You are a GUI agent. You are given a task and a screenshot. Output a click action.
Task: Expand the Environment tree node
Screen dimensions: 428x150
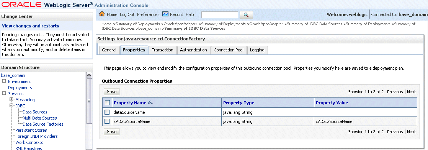point(4,81)
